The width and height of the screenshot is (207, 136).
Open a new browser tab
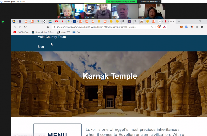click(x=179, y=21)
